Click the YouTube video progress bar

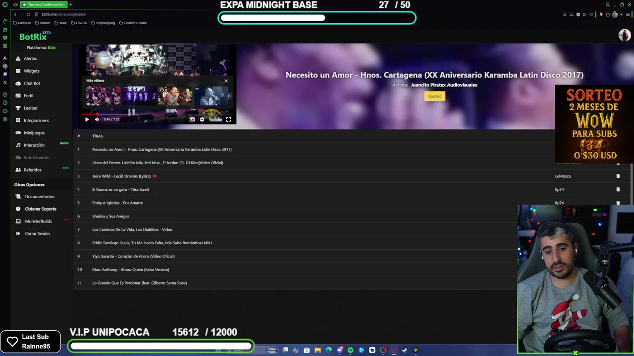click(158, 113)
